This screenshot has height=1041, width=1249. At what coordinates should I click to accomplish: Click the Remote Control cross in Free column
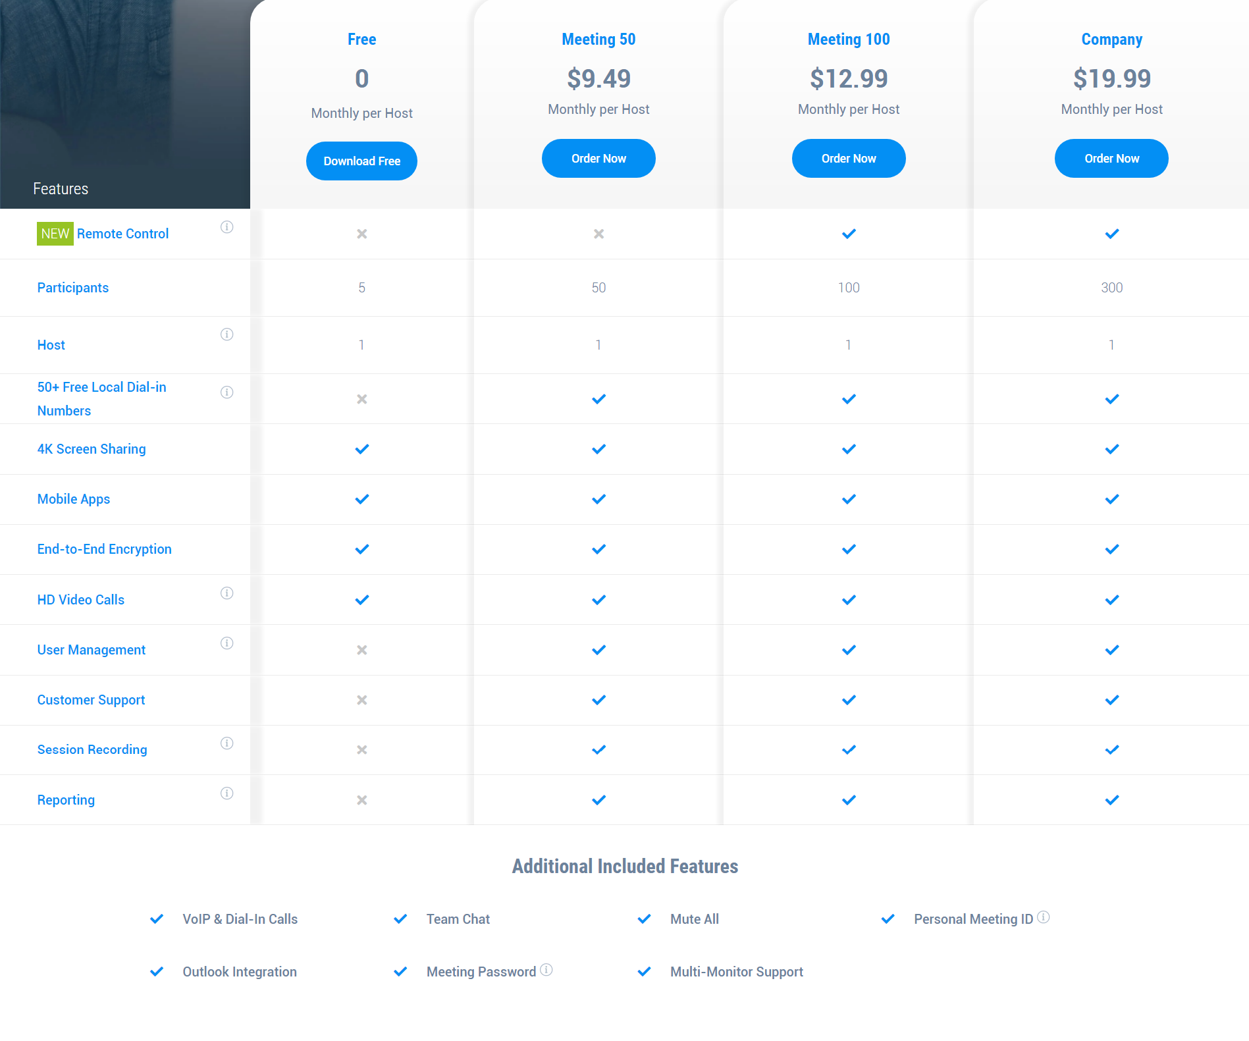pyautogui.click(x=362, y=234)
